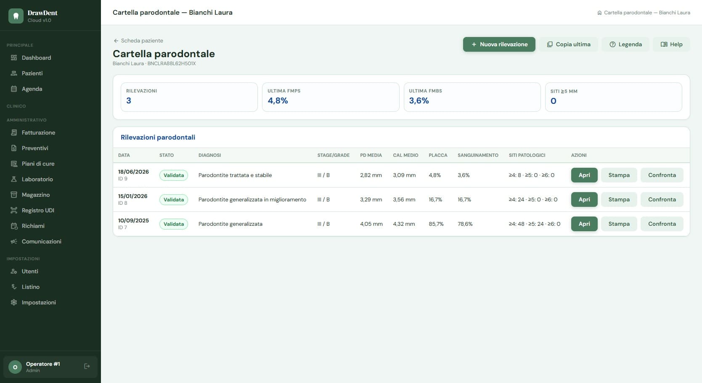
Task: Click the copy icon on Copia ultima
Action: click(550, 44)
